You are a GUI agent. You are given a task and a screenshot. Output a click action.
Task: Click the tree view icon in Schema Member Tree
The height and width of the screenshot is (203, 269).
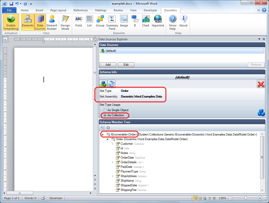click(103, 128)
